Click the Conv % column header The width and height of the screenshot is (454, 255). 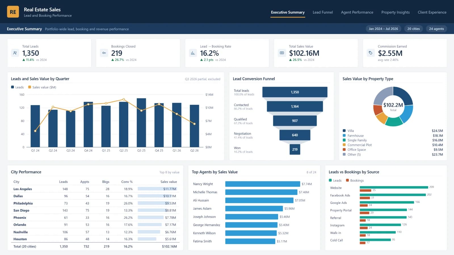coord(127,182)
